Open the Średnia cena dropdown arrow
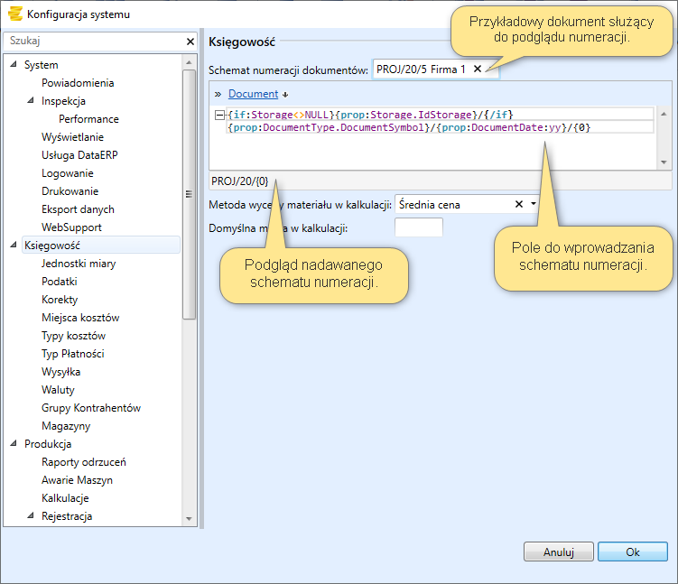 [534, 205]
